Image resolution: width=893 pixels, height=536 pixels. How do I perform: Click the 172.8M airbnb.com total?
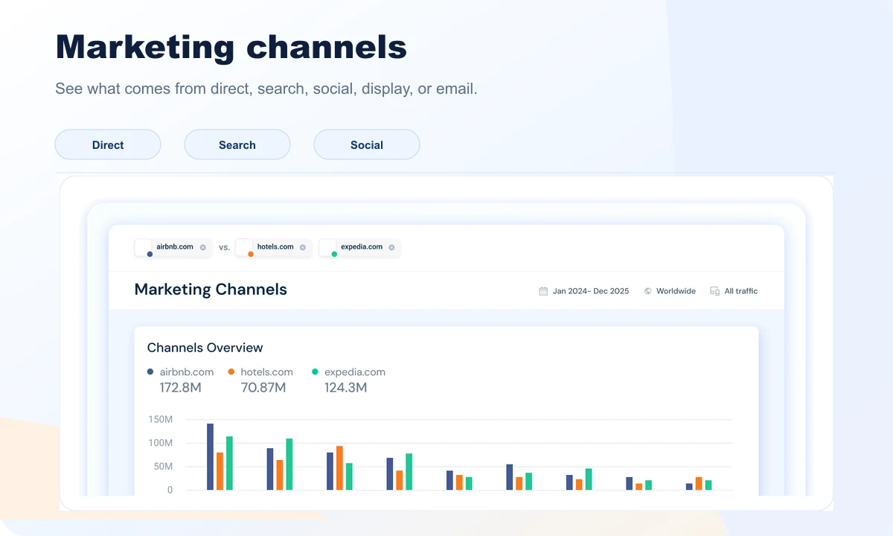[x=181, y=387]
